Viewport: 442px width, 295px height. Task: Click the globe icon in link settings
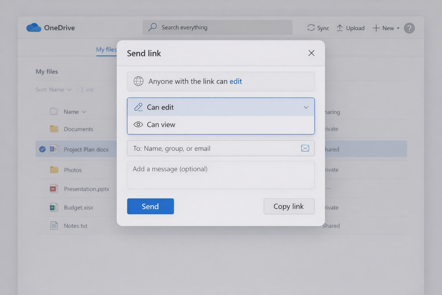pyautogui.click(x=138, y=81)
